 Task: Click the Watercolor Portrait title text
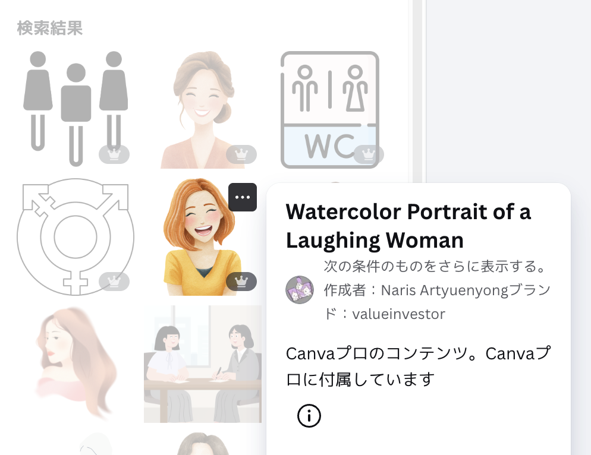[408, 226]
